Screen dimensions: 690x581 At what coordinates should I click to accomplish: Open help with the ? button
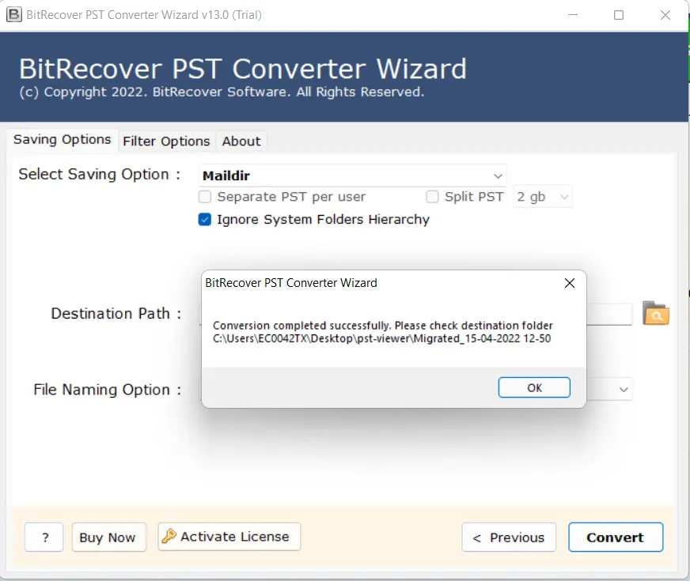(44, 537)
